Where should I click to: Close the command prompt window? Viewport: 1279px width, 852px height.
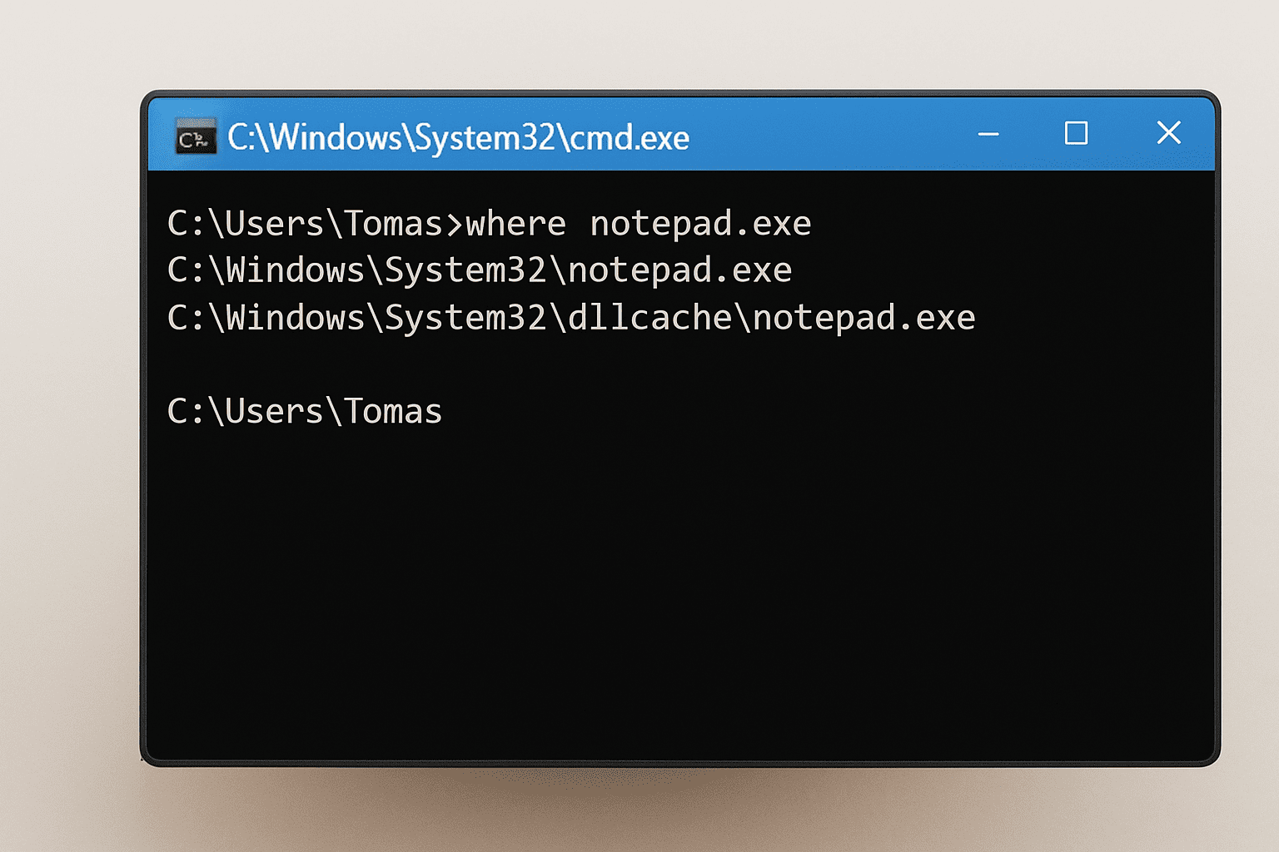click(1169, 132)
